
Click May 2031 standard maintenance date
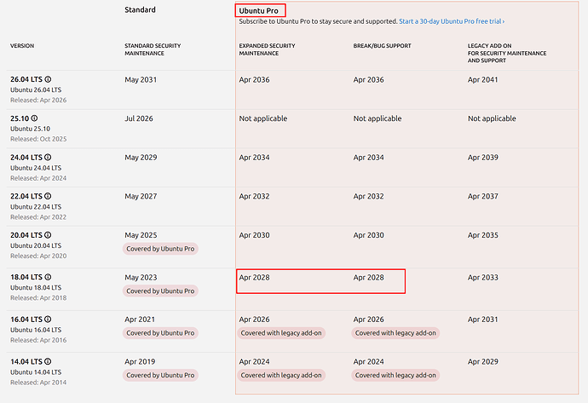141,80
